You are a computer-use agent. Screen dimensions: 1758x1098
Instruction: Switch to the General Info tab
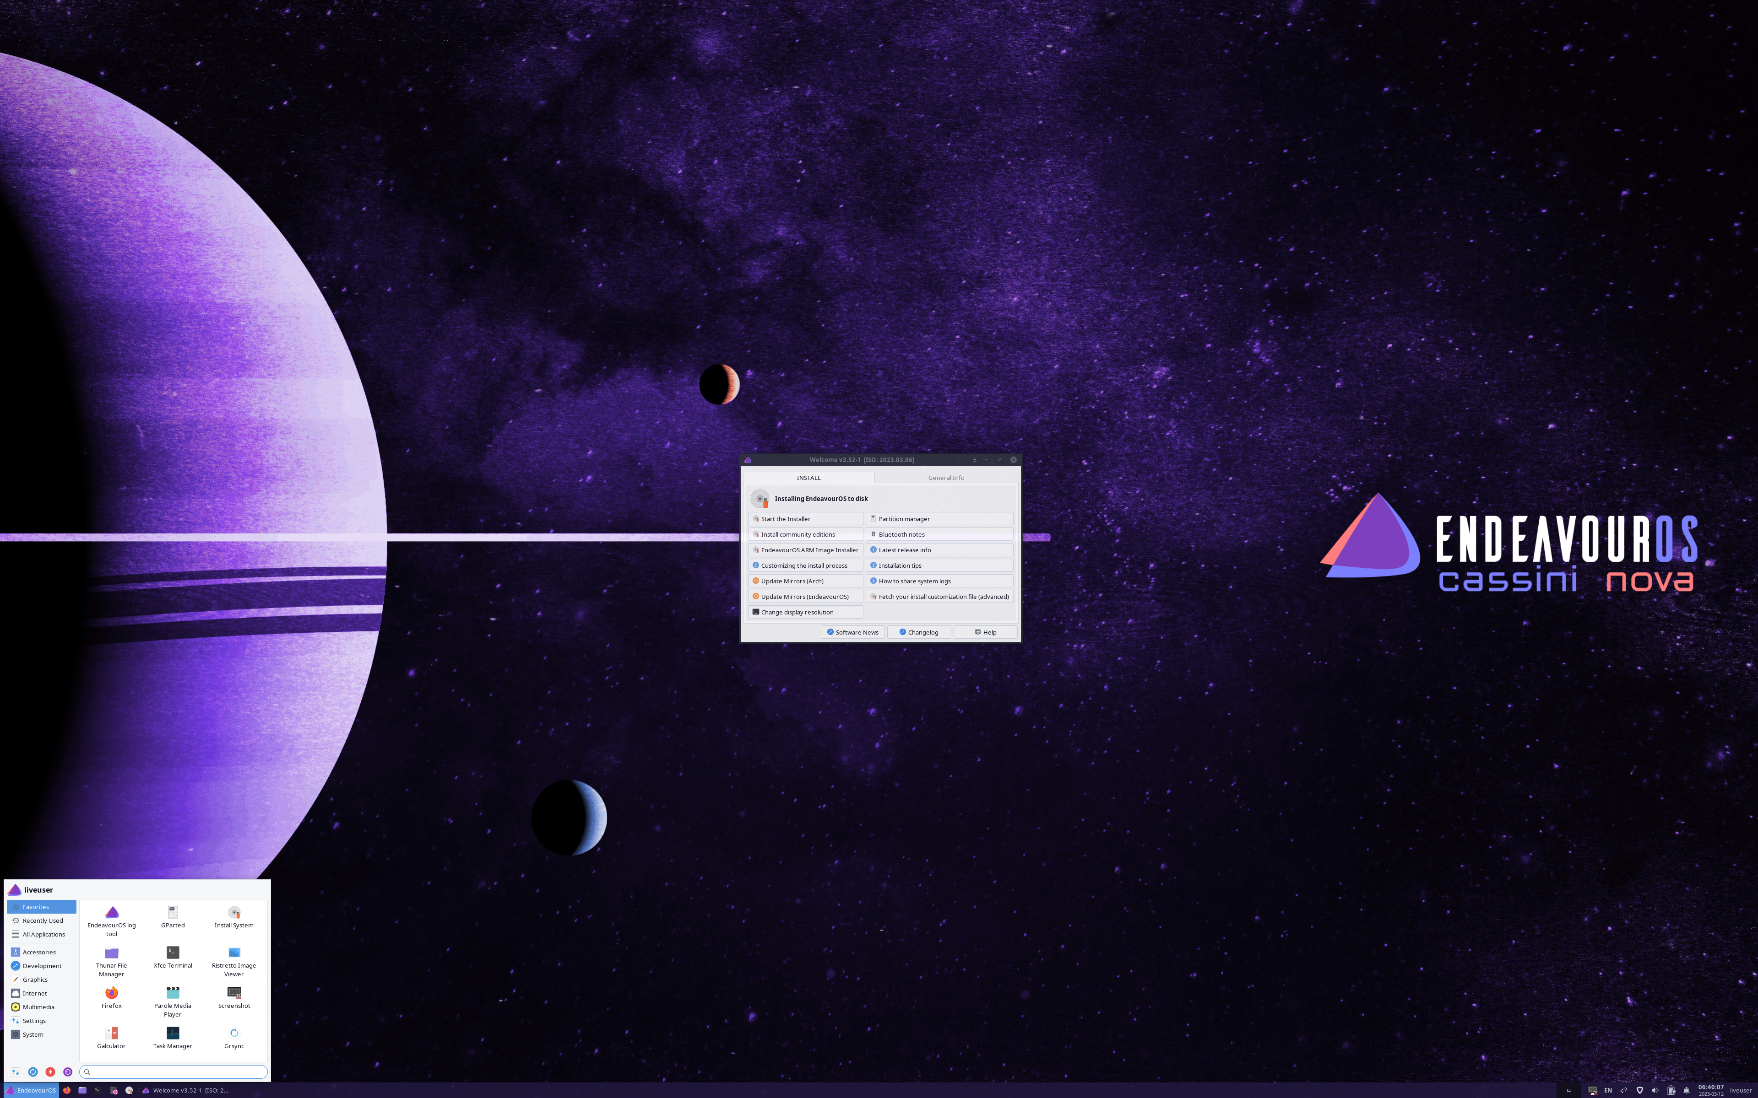(x=946, y=478)
